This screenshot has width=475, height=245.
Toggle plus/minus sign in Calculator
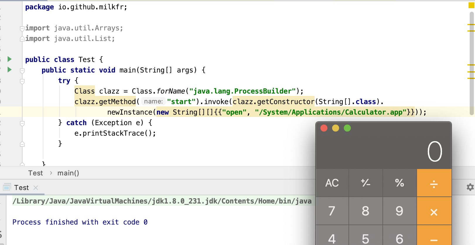pos(365,183)
